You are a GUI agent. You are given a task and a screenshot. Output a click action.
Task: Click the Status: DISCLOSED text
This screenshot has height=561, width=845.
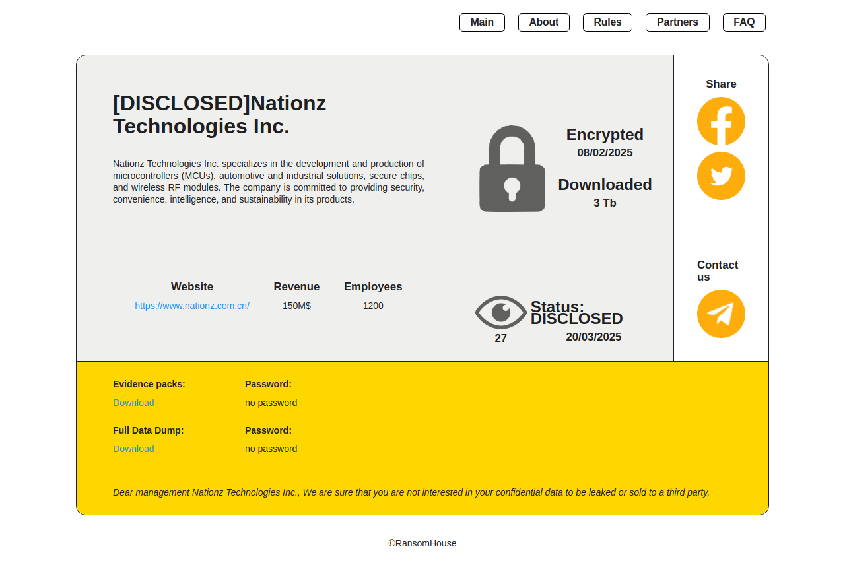click(x=576, y=313)
